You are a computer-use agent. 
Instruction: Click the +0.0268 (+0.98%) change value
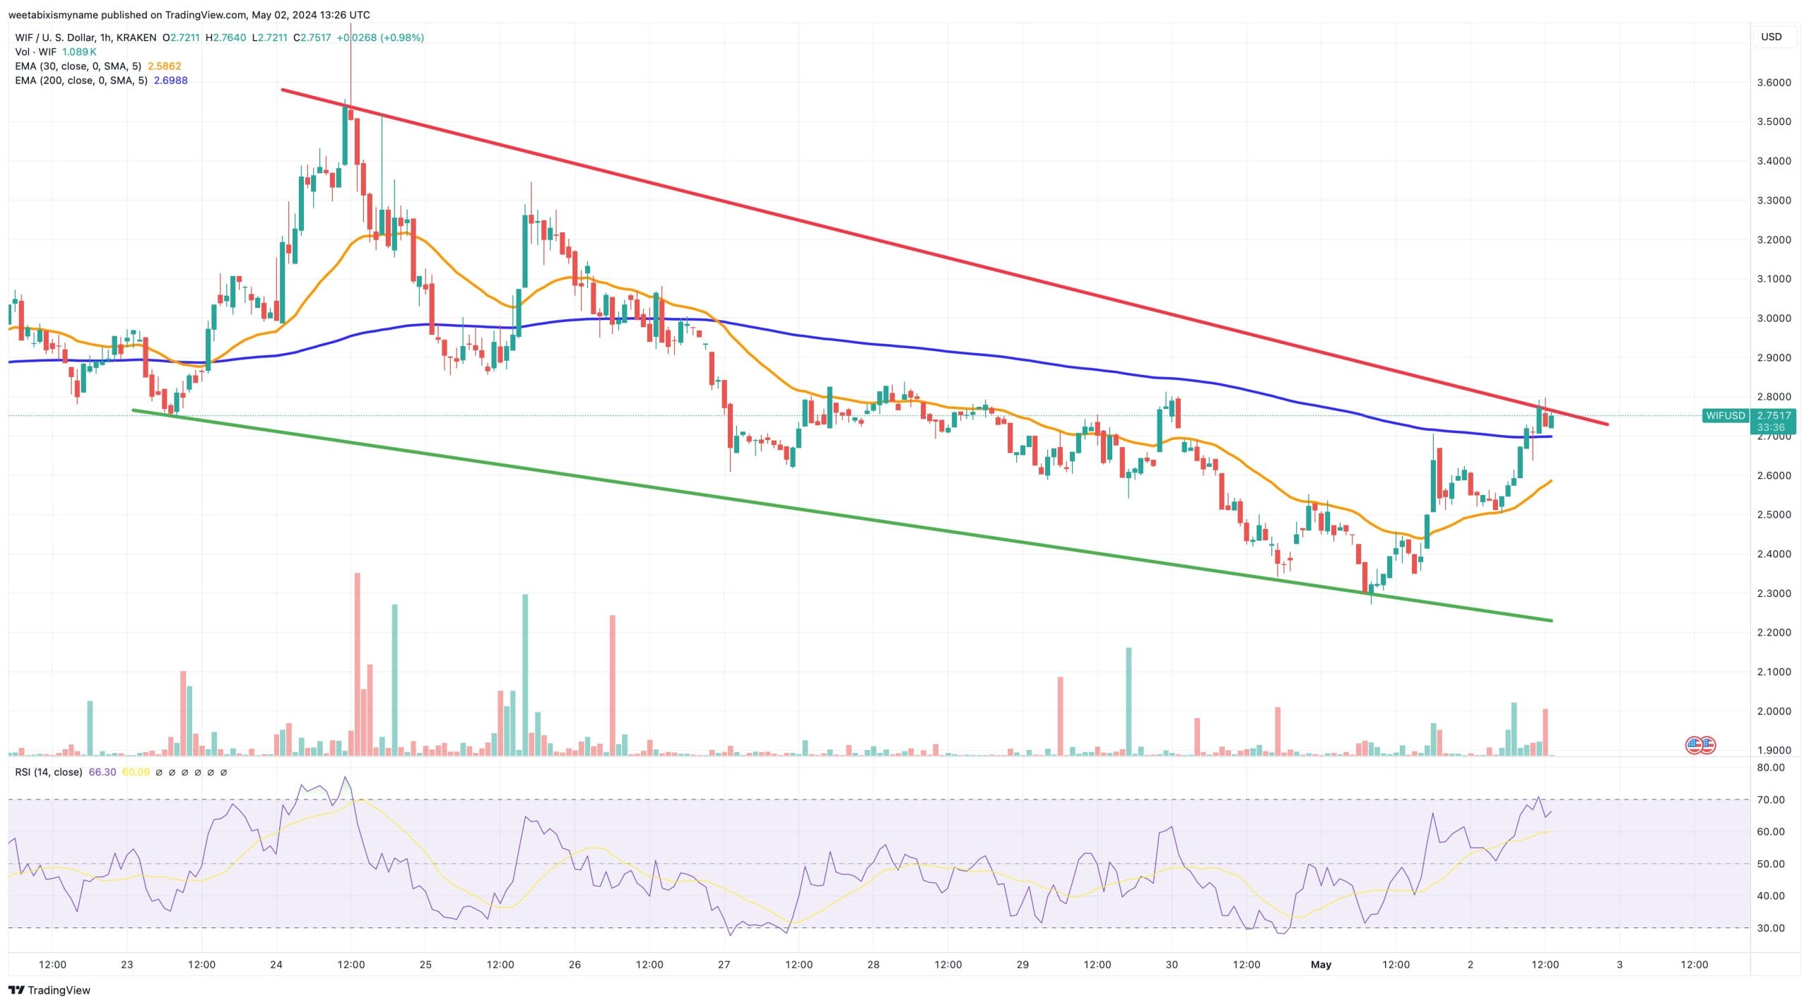tap(380, 37)
